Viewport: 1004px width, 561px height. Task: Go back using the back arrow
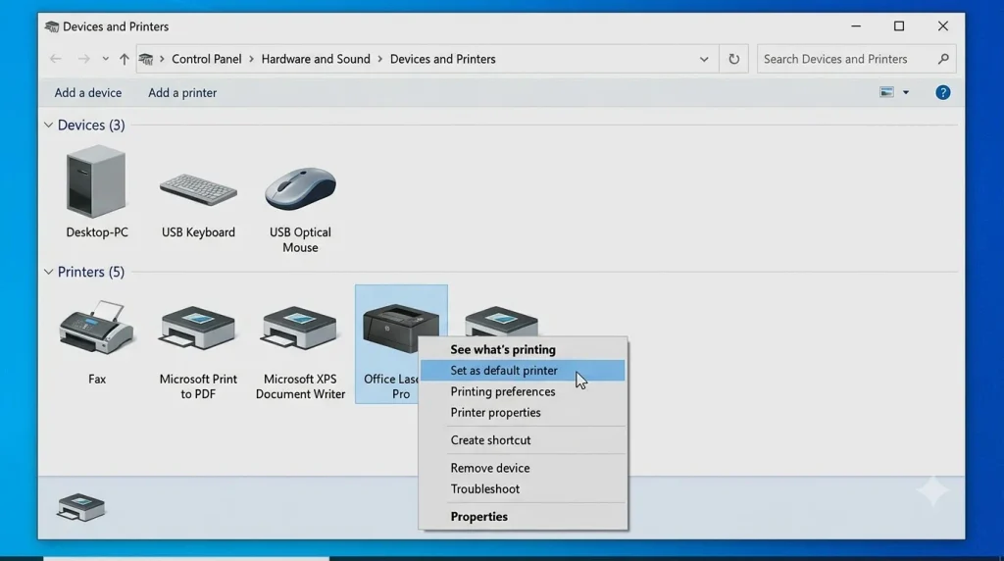(56, 59)
